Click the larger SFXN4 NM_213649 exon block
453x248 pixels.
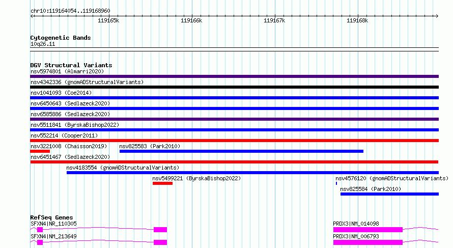coord(160,242)
